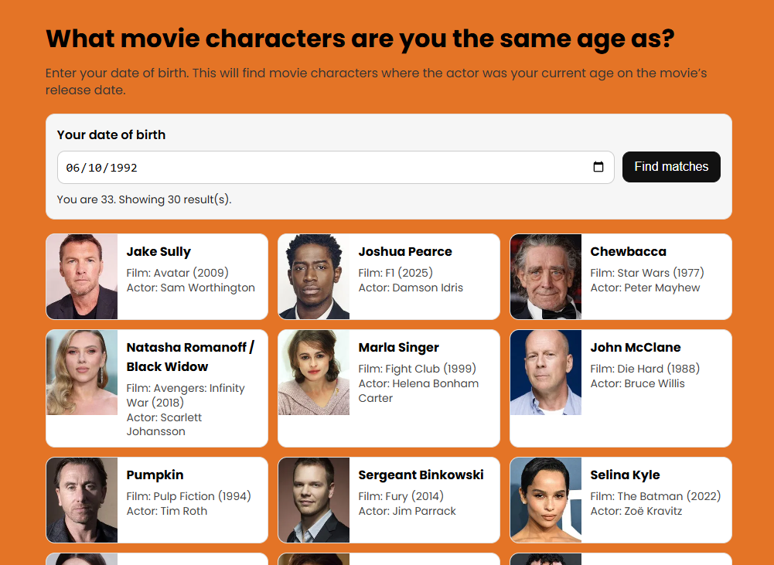Click the page heading about movie characters
This screenshot has width=774, height=565.
pyautogui.click(x=360, y=37)
